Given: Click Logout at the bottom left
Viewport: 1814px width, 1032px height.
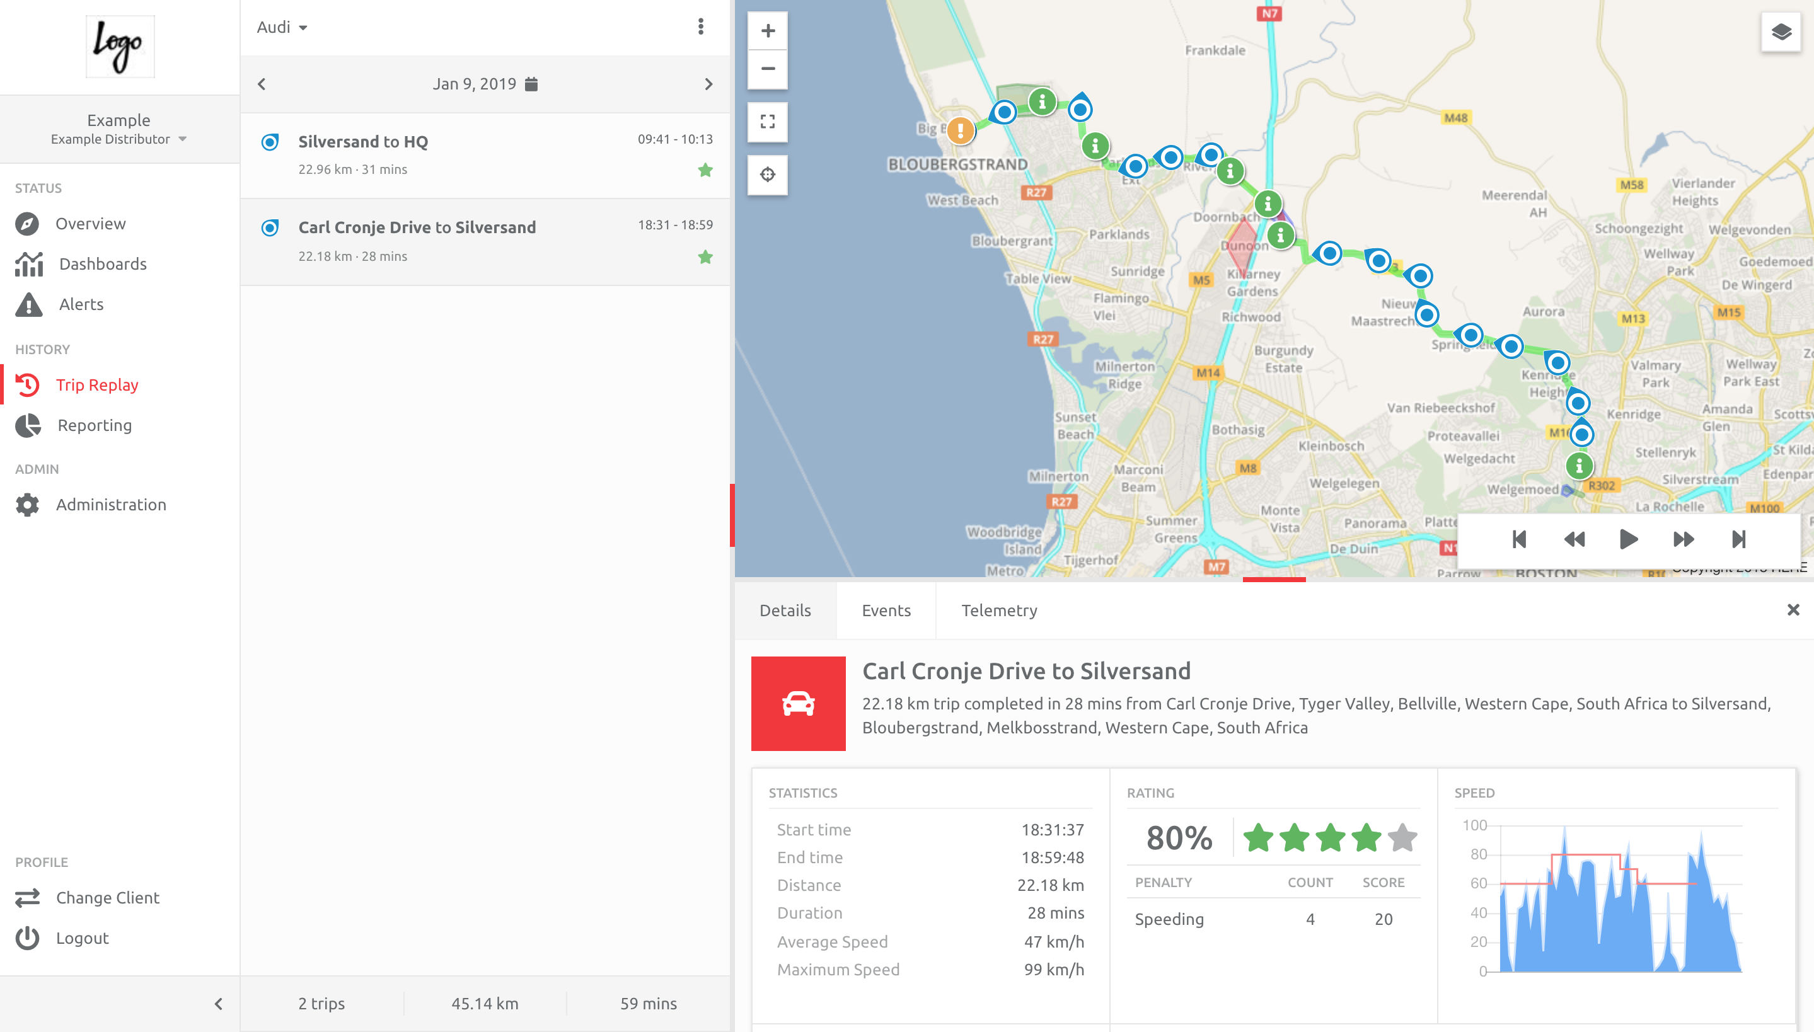Looking at the screenshot, I should [x=82, y=937].
